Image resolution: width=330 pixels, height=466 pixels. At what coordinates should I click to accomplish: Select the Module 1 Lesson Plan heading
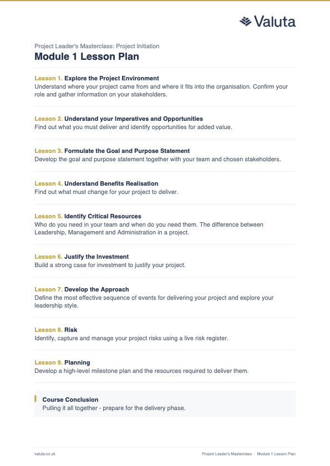[87, 57]
